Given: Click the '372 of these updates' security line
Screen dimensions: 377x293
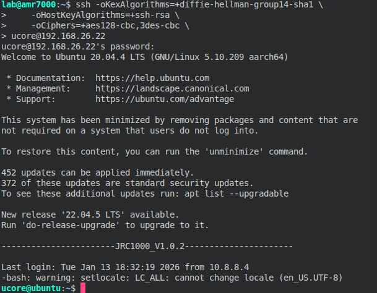Looking at the screenshot, I should (x=127, y=183).
